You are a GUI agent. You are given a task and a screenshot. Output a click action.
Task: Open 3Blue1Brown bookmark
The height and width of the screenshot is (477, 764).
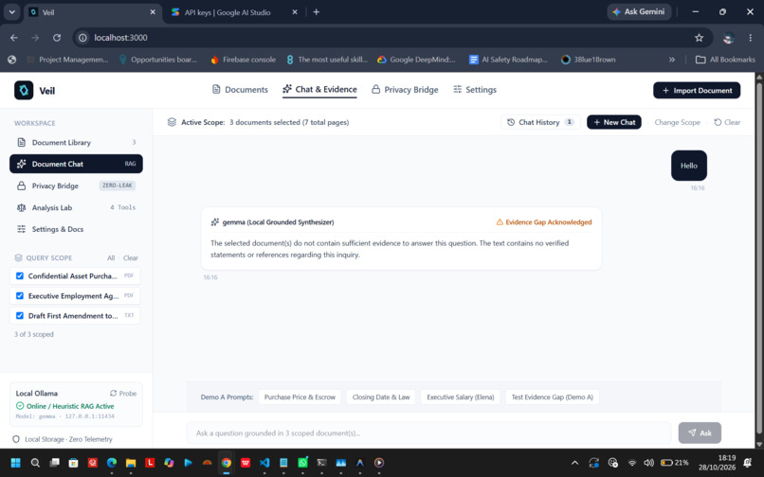tap(588, 60)
